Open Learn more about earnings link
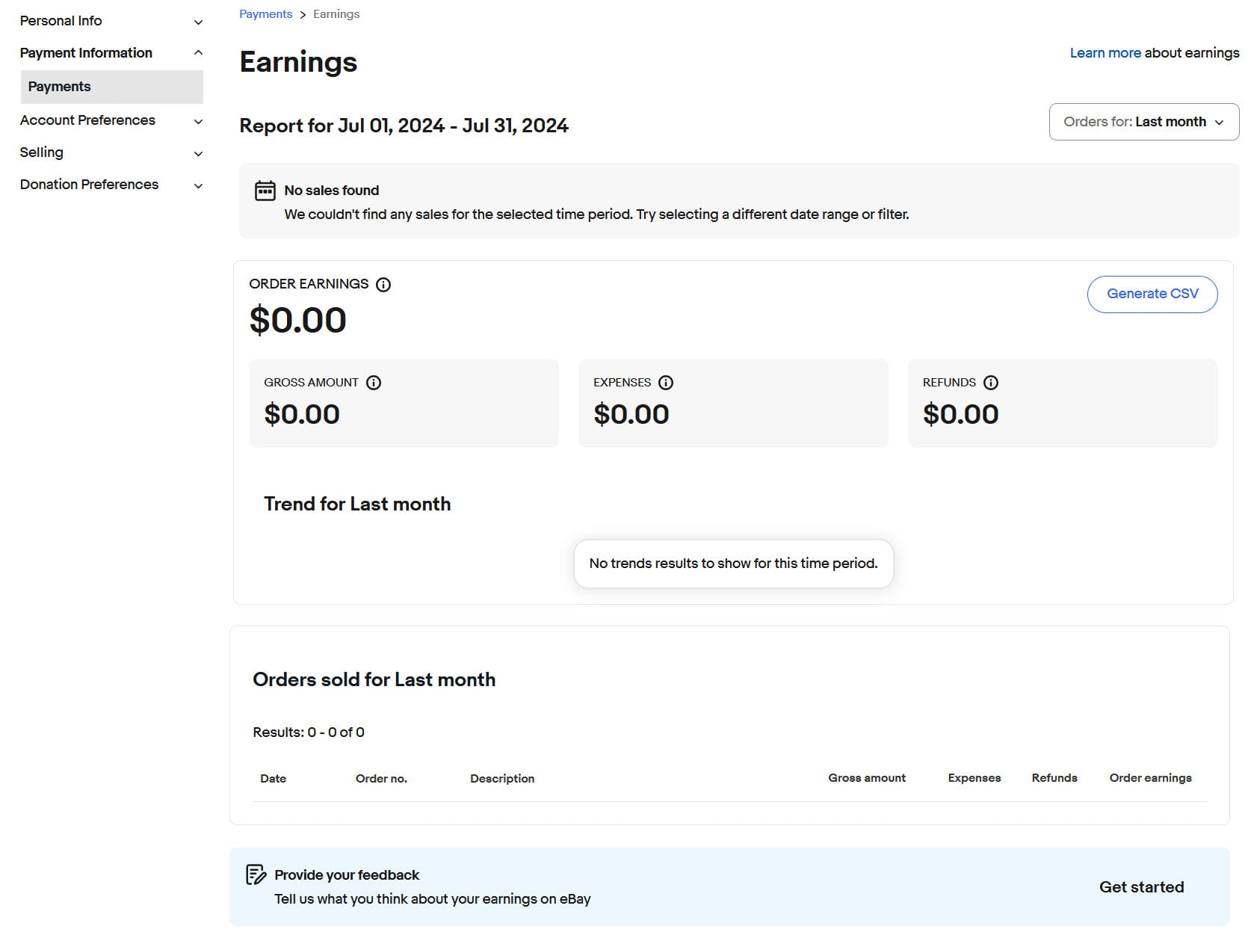1251x944 pixels. coord(1105,53)
